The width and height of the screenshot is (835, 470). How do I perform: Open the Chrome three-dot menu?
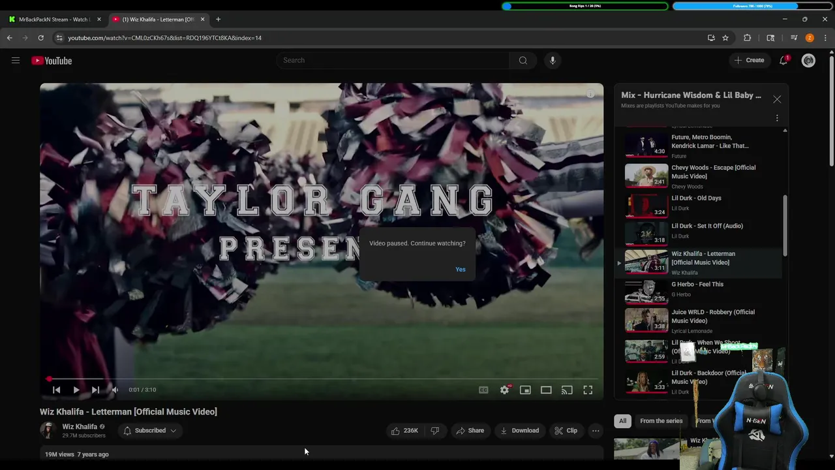click(x=825, y=38)
